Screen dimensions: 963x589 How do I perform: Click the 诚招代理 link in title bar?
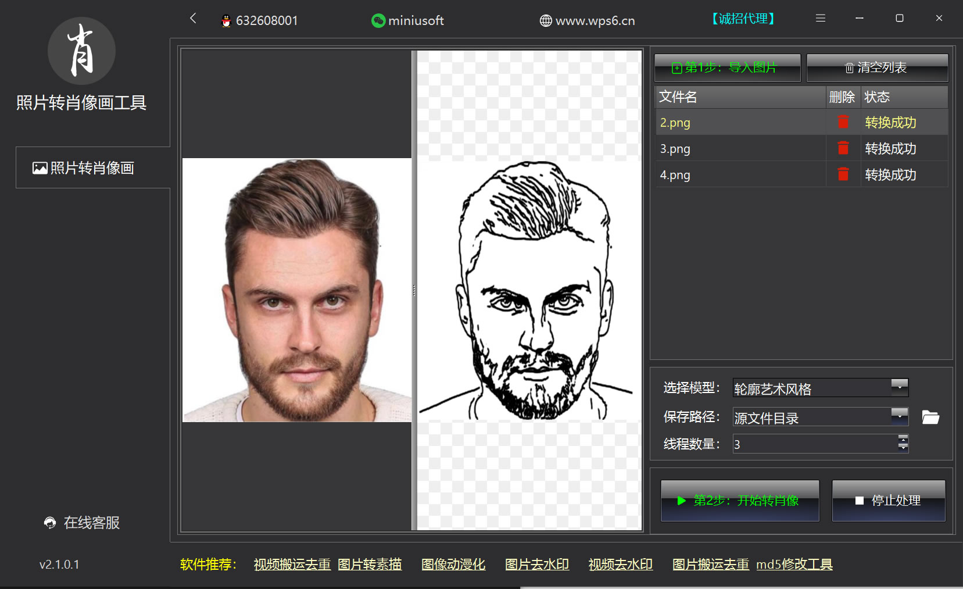[743, 19]
